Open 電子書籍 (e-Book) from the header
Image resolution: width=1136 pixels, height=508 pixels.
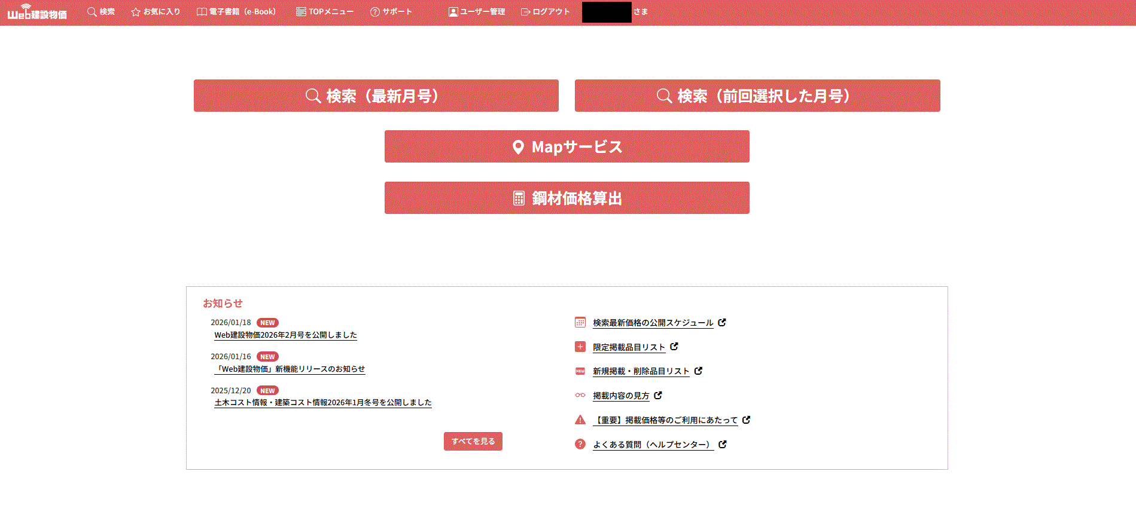click(x=236, y=12)
